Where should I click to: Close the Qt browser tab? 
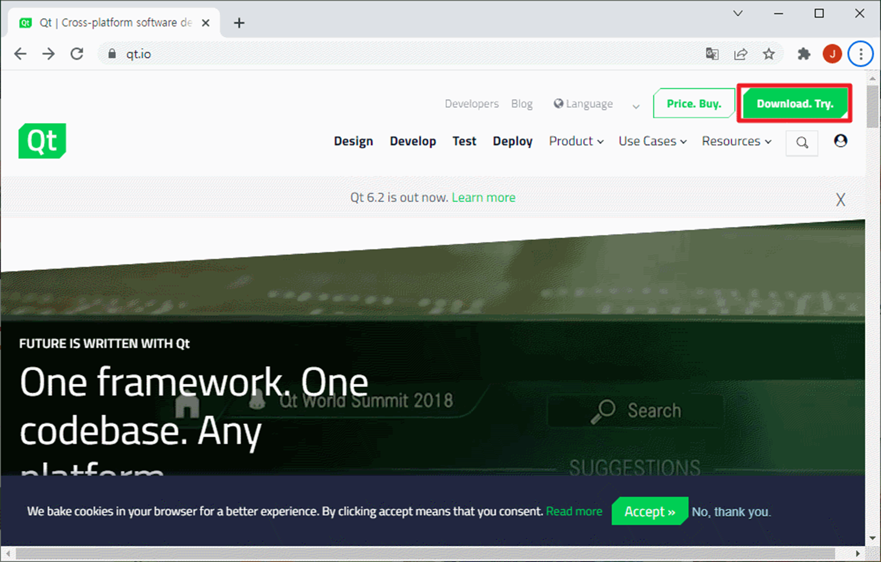pyautogui.click(x=206, y=23)
